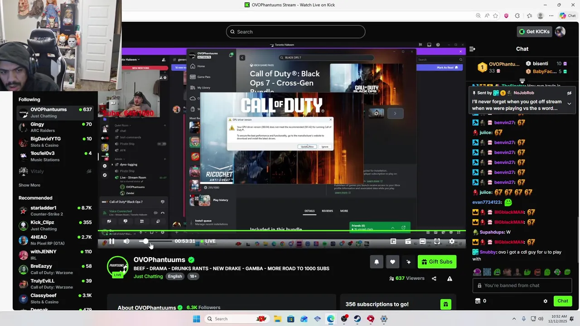
Task: Click gift icon beside subscriptions goal
Action: click(x=445, y=304)
